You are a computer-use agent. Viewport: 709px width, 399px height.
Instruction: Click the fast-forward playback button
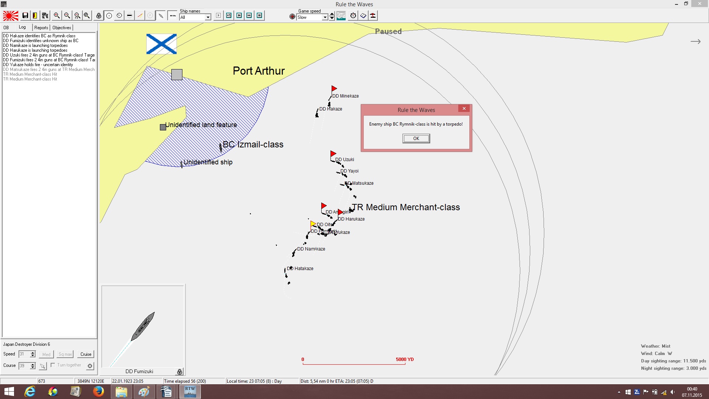(249, 16)
